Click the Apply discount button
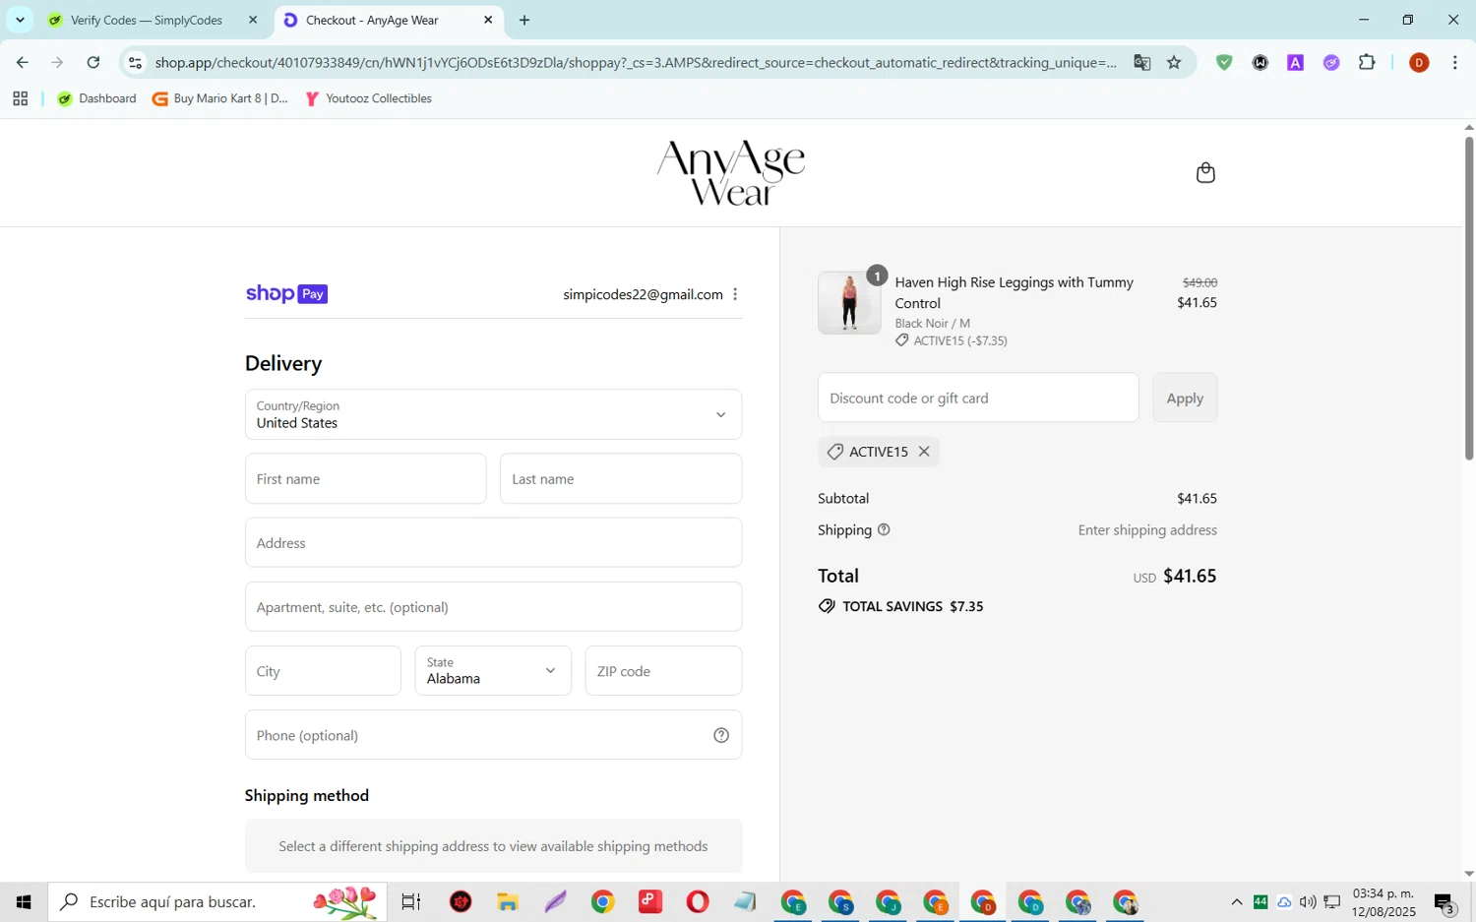Image resolution: width=1476 pixels, height=922 pixels. point(1185,398)
